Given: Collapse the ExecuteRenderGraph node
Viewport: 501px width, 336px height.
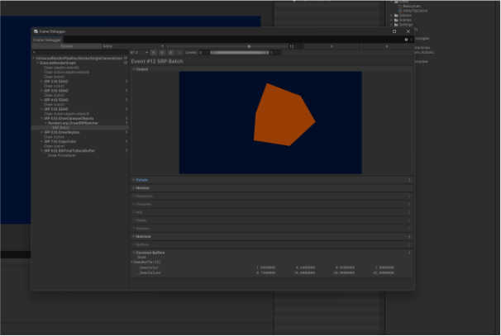Looking at the screenshot, I should (38, 64).
